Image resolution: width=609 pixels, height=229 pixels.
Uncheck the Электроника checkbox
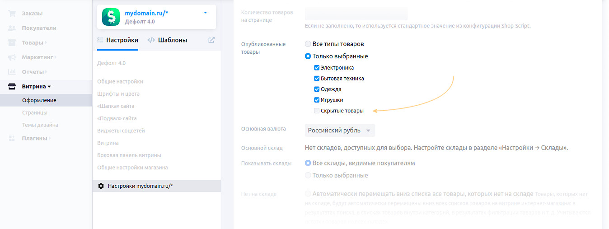point(317,68)
